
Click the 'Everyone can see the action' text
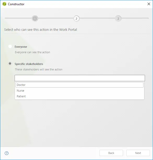[x=32, y=52]
